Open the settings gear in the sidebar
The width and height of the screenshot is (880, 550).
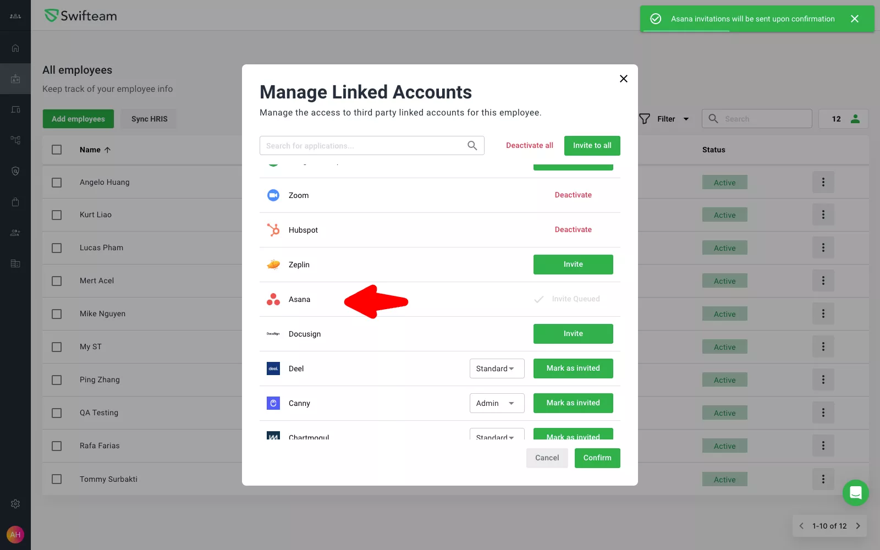coord(15,504)
